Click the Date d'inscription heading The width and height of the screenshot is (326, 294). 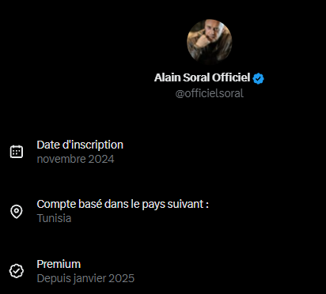pyautogui.click(x=80, y=145)
